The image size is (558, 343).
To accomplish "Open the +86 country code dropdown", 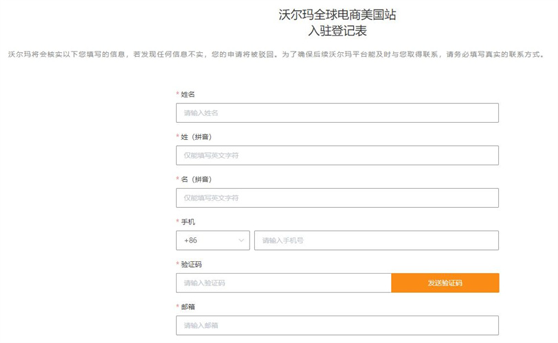I will click(213, 240).
